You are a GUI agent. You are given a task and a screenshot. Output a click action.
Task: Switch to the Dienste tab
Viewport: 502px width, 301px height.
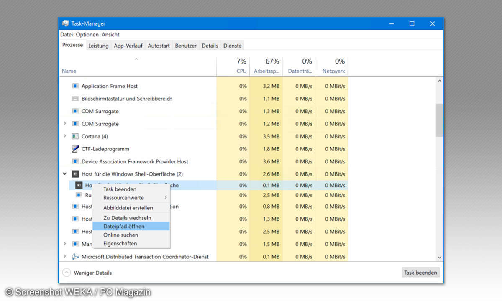point(232,46)
